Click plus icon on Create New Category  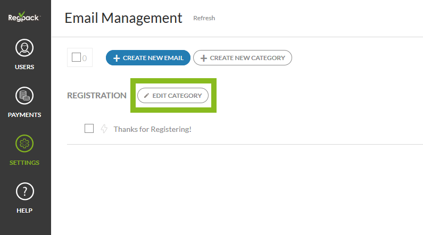(203, 58)
